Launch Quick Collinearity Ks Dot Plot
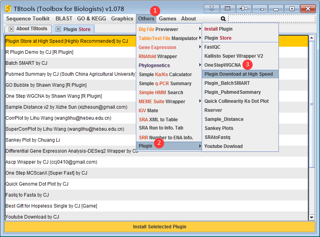 (240, 101)
